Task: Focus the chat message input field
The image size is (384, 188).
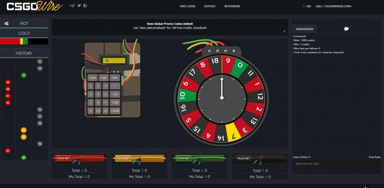Action: pos(337,164)
